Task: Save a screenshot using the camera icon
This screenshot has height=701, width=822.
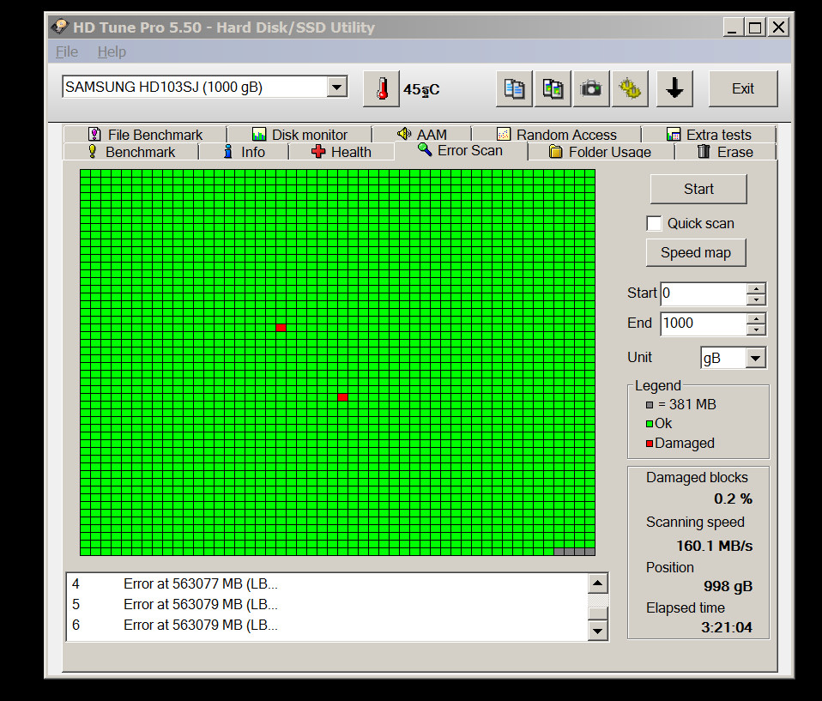Action: click(x=591, y=89)
